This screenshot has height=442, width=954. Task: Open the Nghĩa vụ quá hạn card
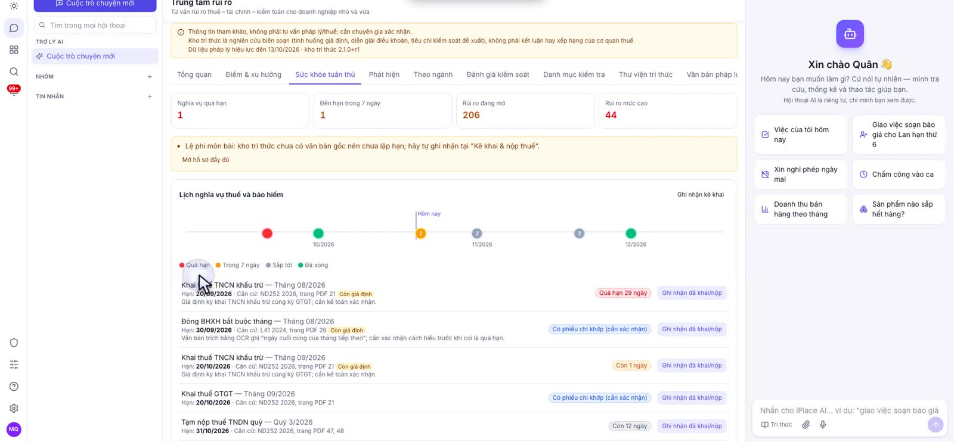pyautogui.click(x=240, y=111)
